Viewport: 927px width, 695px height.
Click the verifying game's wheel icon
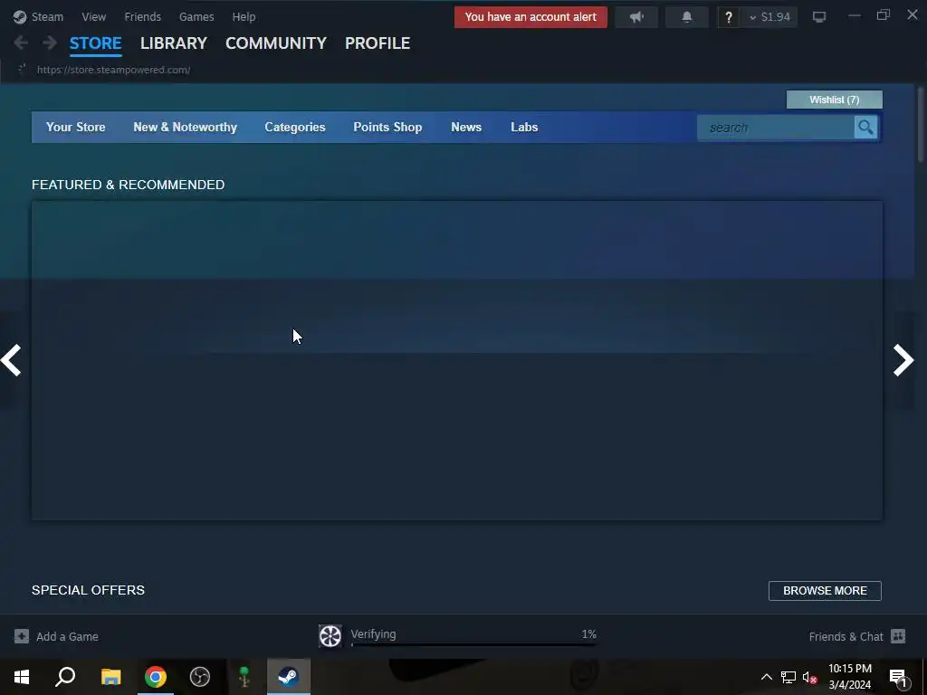click(x=330, y=636)
